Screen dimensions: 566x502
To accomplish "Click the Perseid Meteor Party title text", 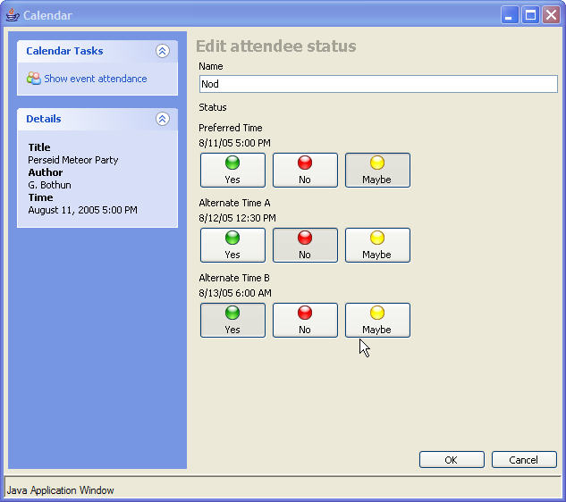I will point(73,160).
